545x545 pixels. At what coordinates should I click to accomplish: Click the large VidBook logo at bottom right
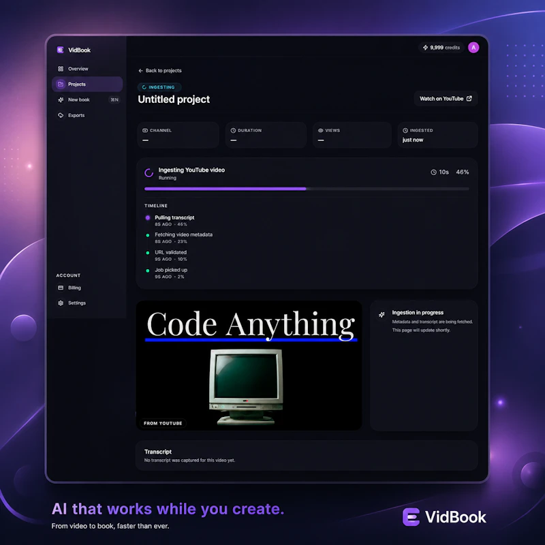click(x=444, y=517)
